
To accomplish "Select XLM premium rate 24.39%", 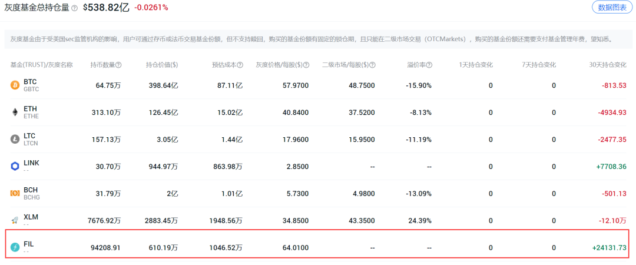I will click(x=420, y=221).
